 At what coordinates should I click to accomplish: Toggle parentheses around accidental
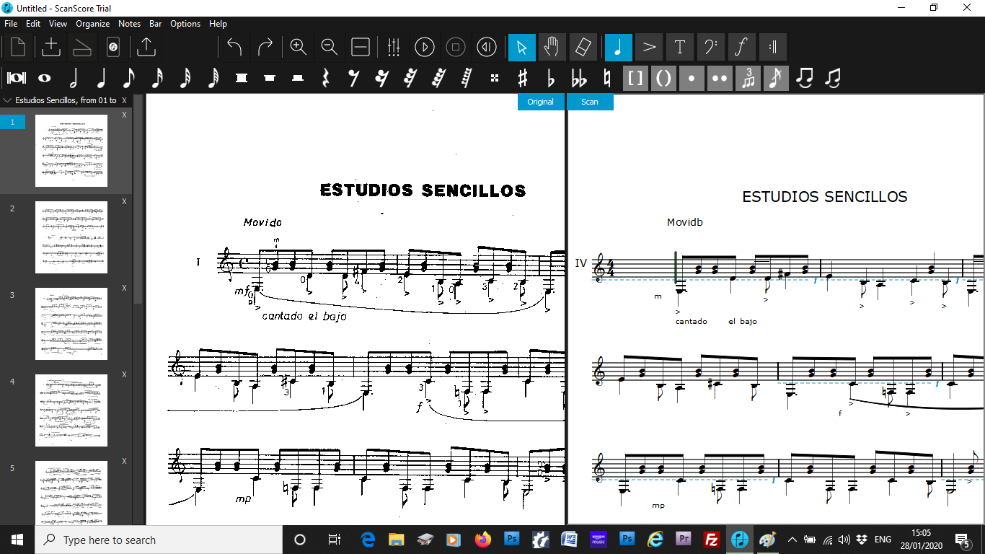(x=663, y=78)
